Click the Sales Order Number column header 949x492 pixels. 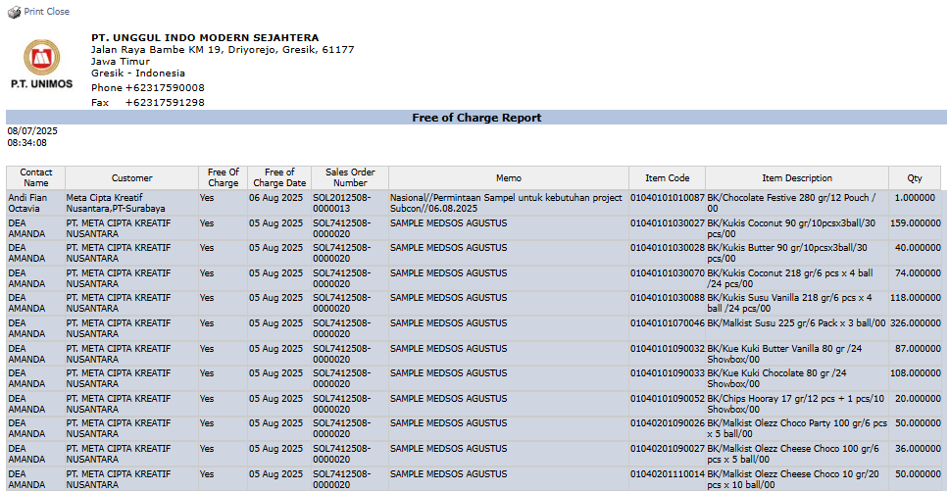click(x=350, y=177)
